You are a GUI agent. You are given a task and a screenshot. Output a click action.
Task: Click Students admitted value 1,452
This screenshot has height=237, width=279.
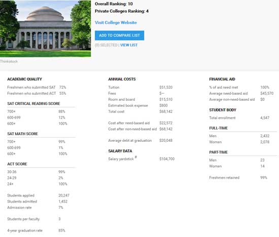tap(63, 202)
